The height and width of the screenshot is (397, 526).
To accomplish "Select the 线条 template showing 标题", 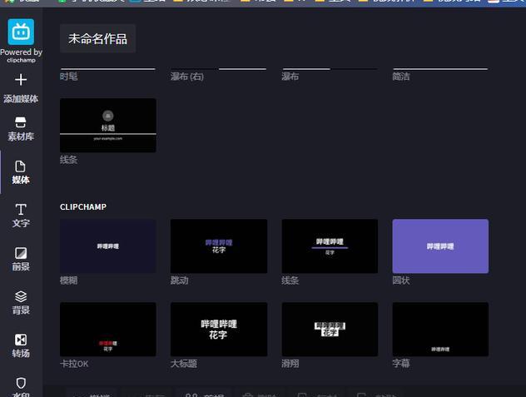I will coord(107,125).
